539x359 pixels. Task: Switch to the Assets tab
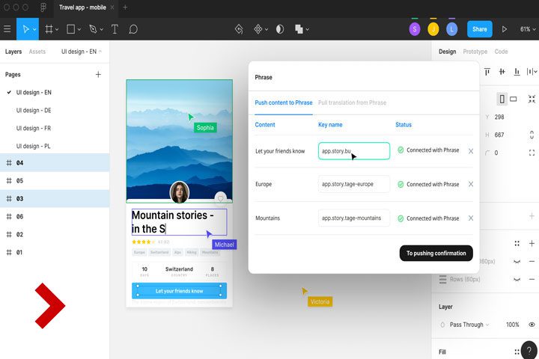click(x=37, y=52)
